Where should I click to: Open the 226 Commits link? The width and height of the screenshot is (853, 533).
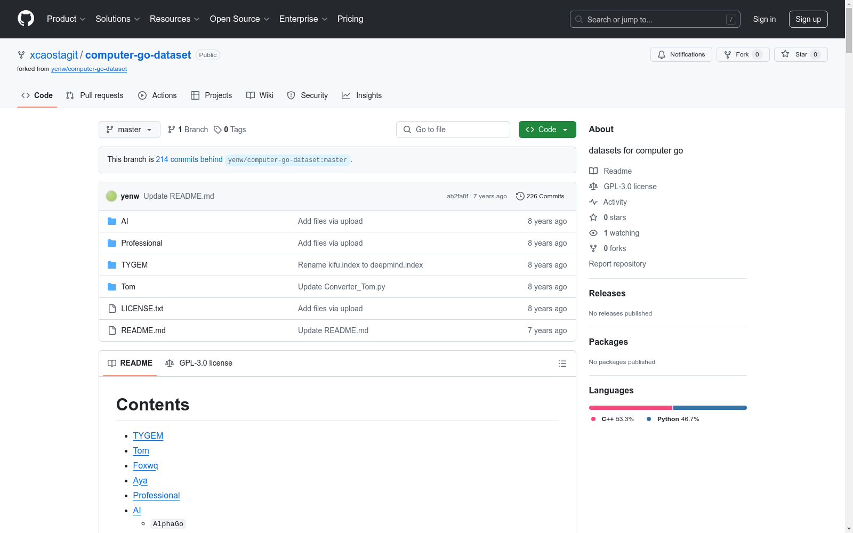pos(540,196)
